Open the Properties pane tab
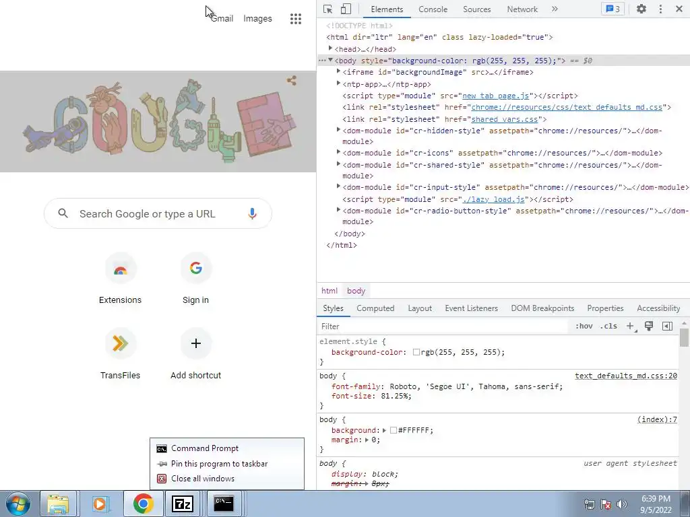 [x=605, y=308]
